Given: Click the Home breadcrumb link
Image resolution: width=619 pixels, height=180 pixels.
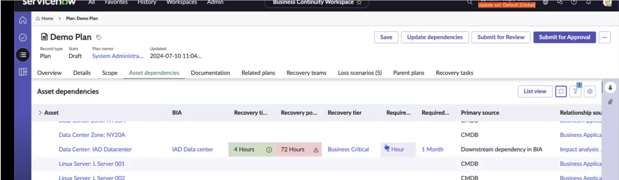Looking at the screenshot, I should click(x=44, y=19).
